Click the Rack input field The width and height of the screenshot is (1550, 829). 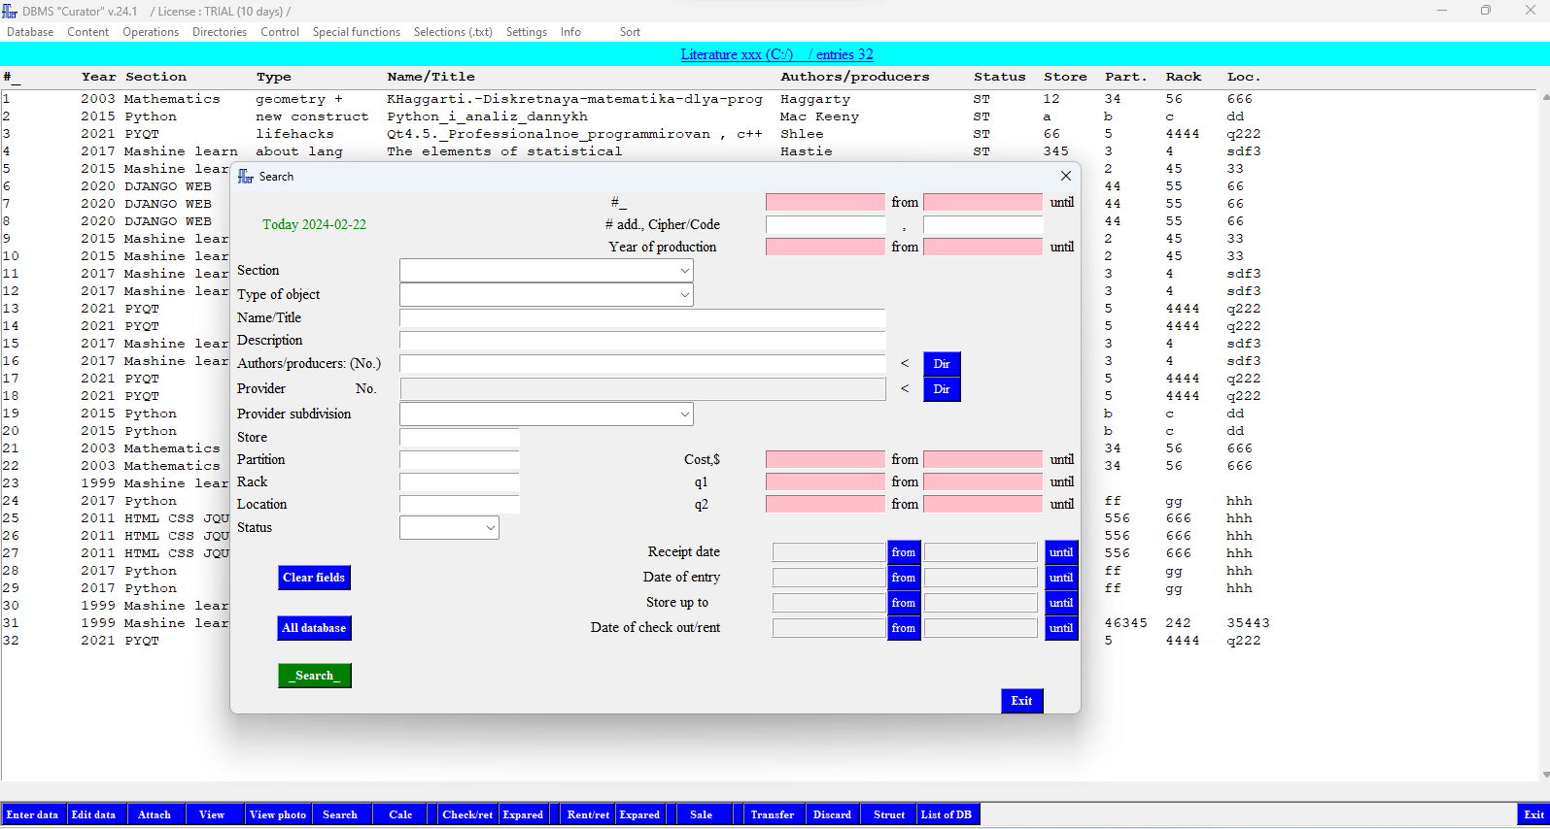(460, 481)
